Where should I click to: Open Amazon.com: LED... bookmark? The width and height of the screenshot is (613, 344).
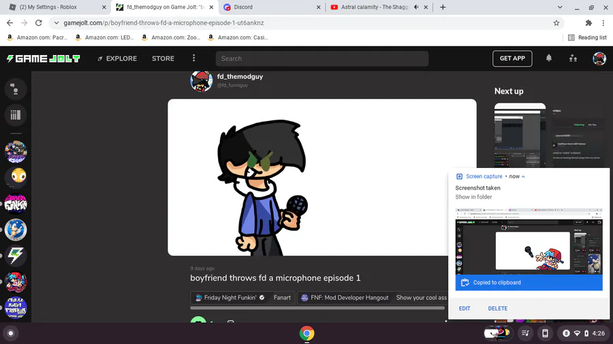(x=105, y=37)
